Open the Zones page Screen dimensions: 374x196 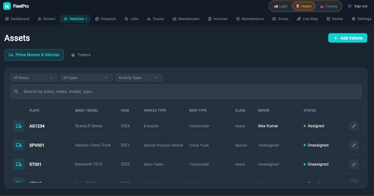tap(280, 19)
